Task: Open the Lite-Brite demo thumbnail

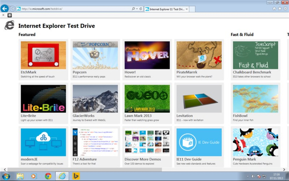Action: (x=43, y=99)
